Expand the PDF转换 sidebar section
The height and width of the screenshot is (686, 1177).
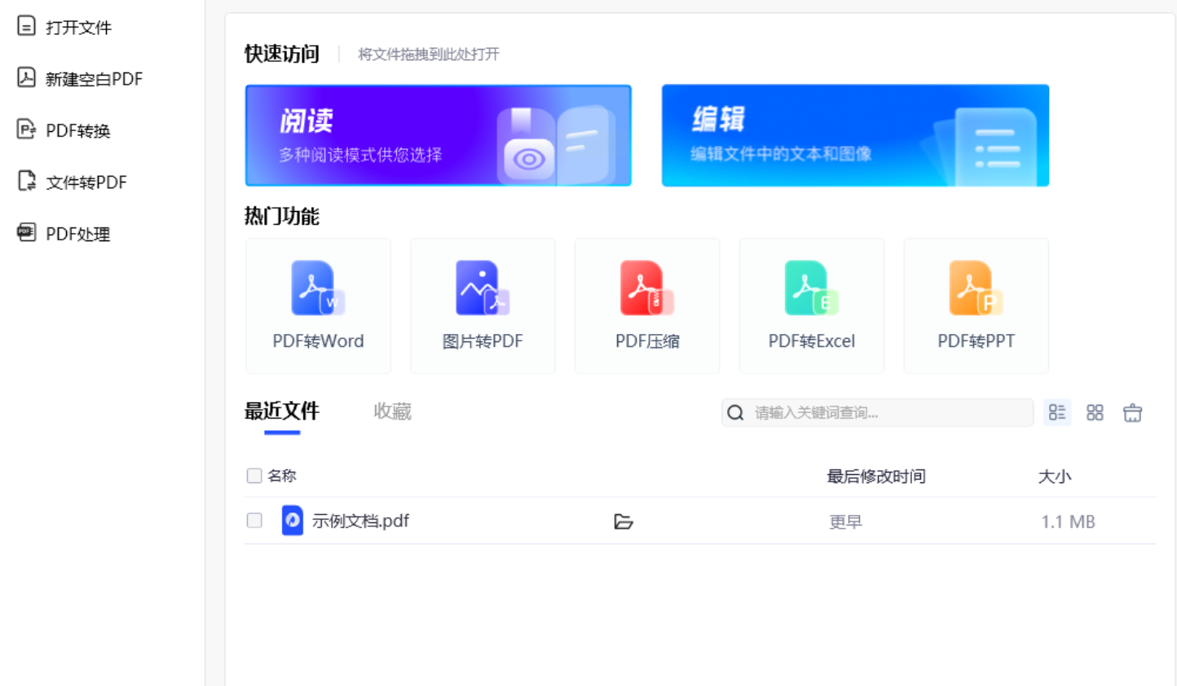coord(64,130)
